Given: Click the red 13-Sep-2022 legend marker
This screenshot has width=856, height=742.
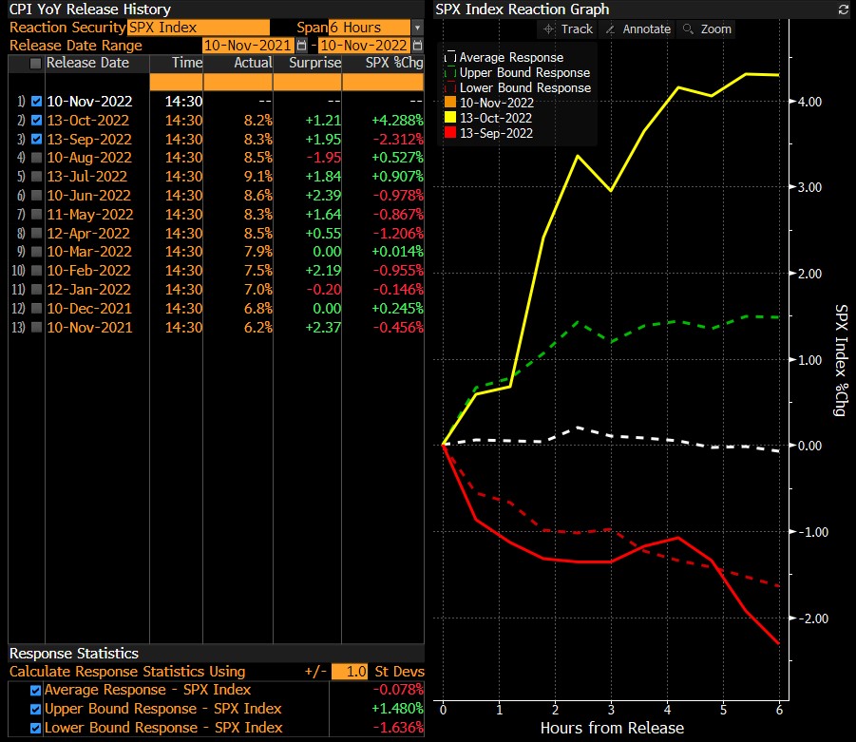Looking at the screenshot, I should pos(449,133).
